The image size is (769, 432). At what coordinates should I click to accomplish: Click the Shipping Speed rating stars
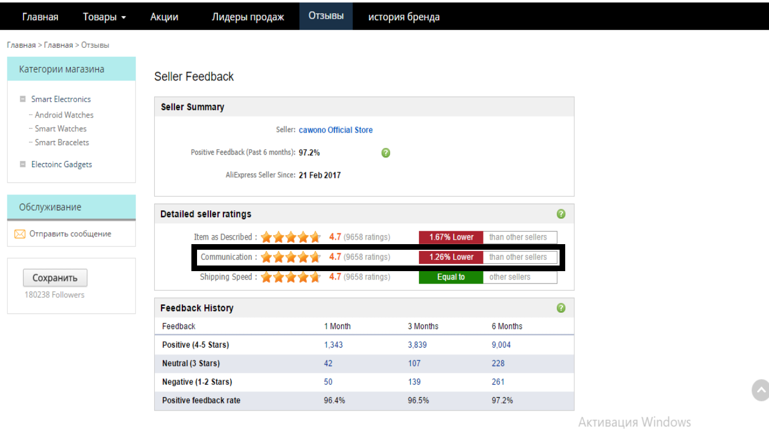click(x=290, y=277)
